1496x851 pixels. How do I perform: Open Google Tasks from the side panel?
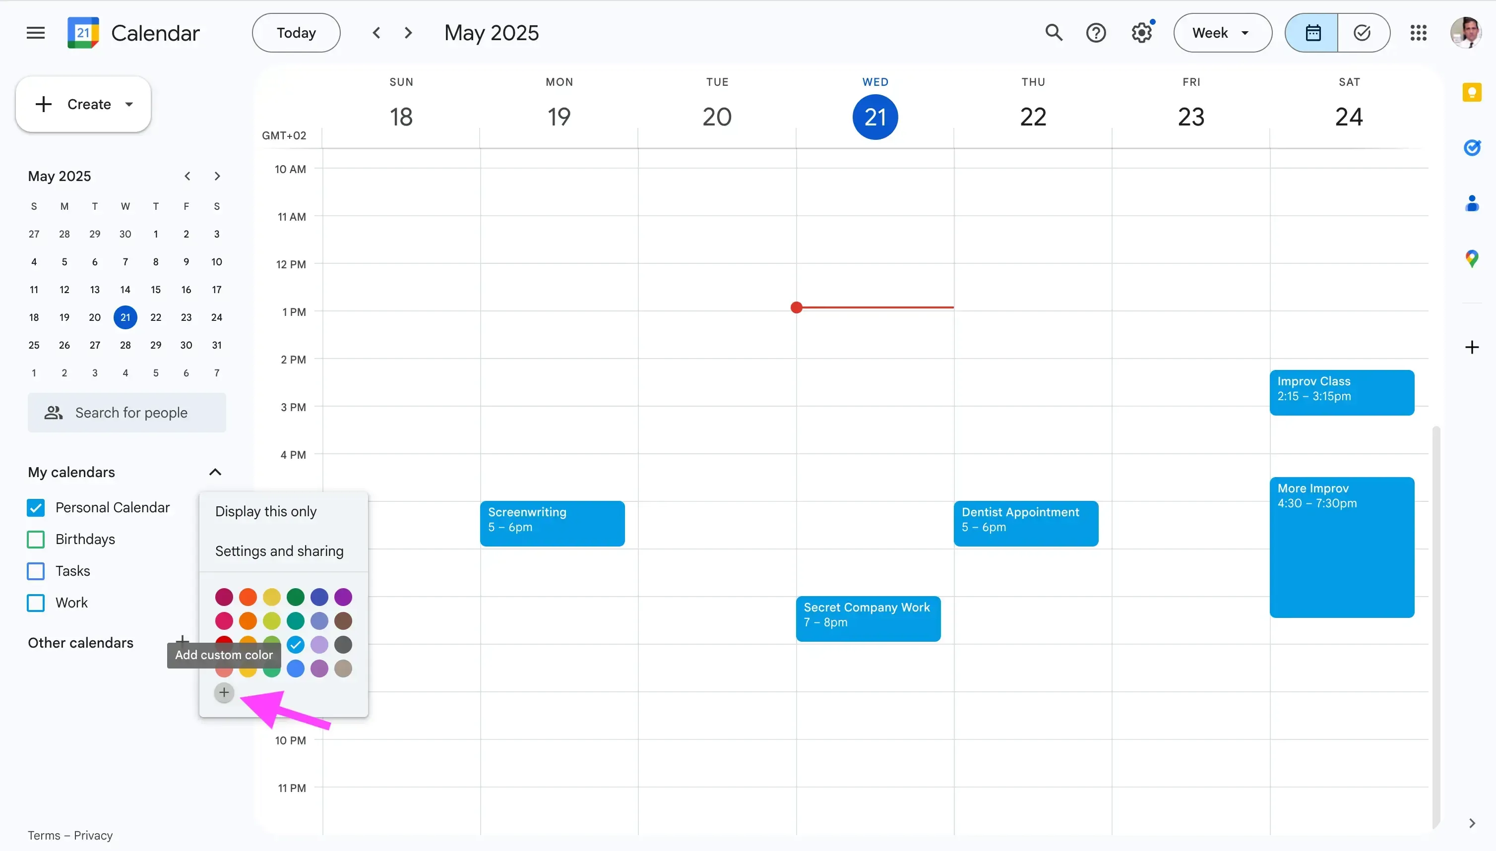[x=1472, y=147]
